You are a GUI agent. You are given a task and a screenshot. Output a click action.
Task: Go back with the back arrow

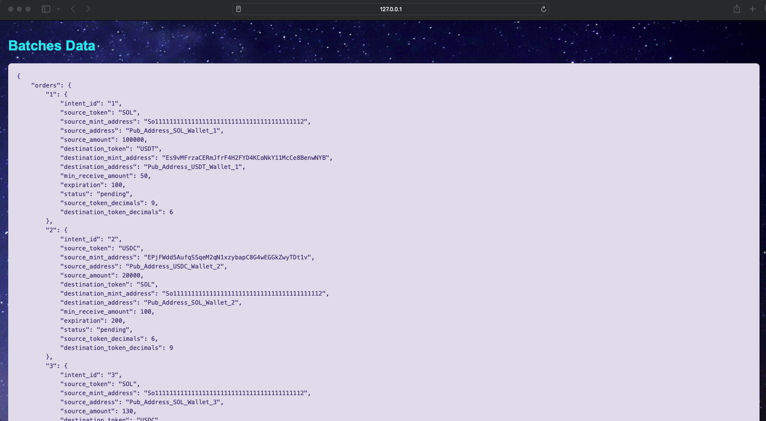pyautogui.click(x=73, y=9)
